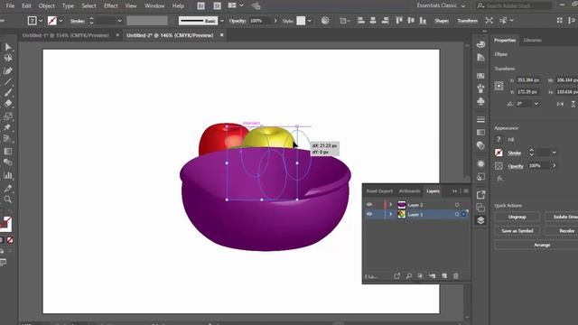Open the Asset Export dock icon

point(480,195)
